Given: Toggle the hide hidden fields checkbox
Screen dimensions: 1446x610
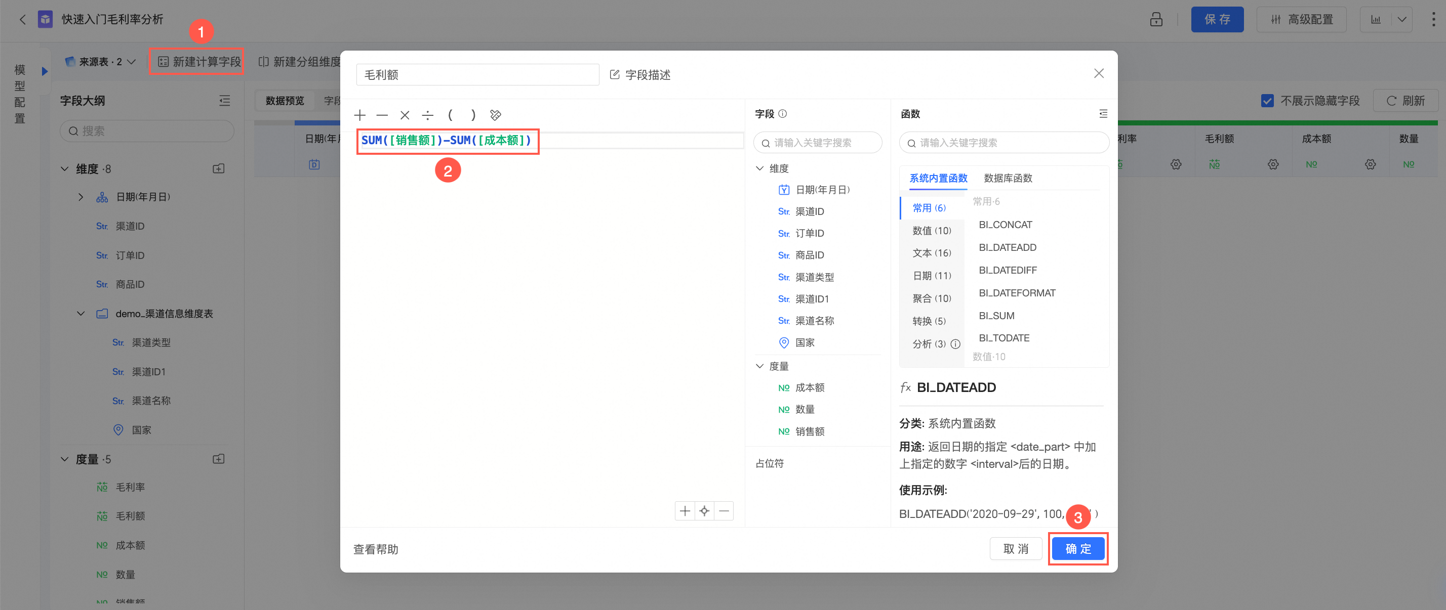Looking at the screenshot, I should 1267,101.
